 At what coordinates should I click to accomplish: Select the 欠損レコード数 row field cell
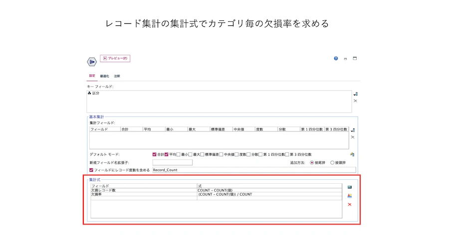(x=144, y=190)
